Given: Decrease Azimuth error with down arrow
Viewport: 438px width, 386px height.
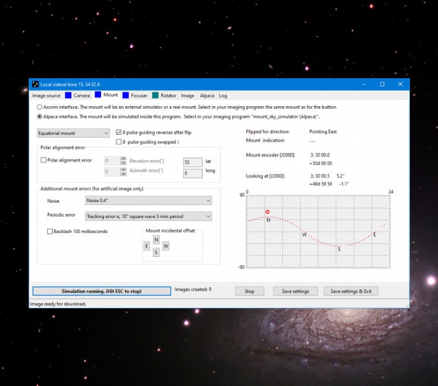Looking at the screenshot, I should tap(123, 173).
